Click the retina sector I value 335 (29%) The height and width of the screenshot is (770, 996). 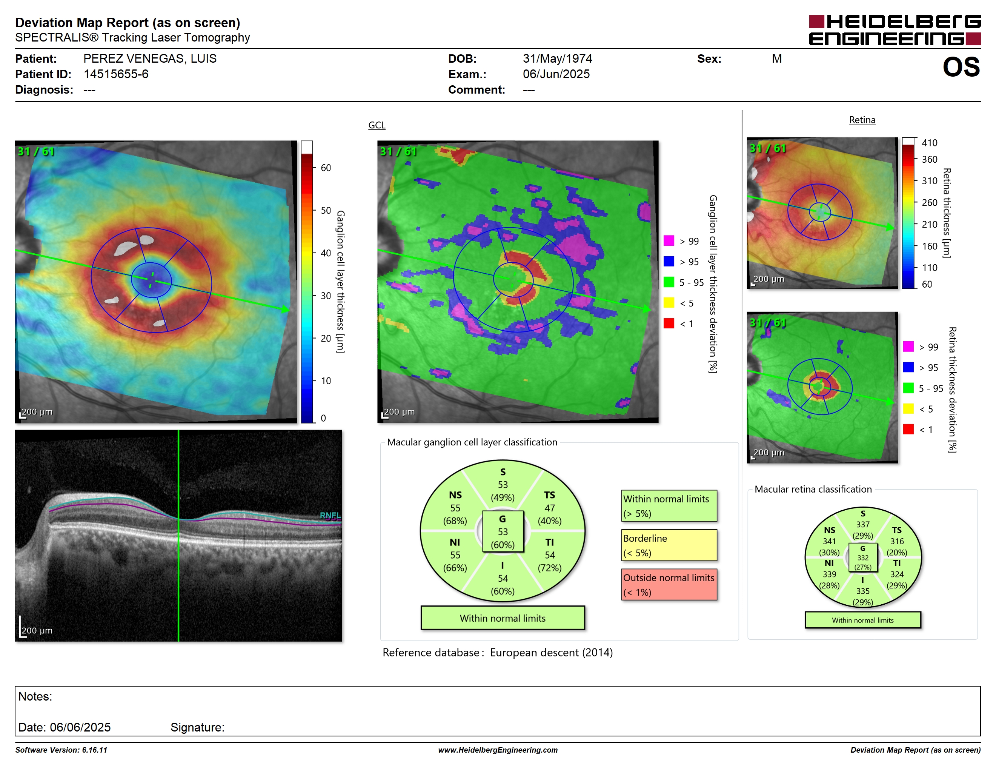(863, 597)
